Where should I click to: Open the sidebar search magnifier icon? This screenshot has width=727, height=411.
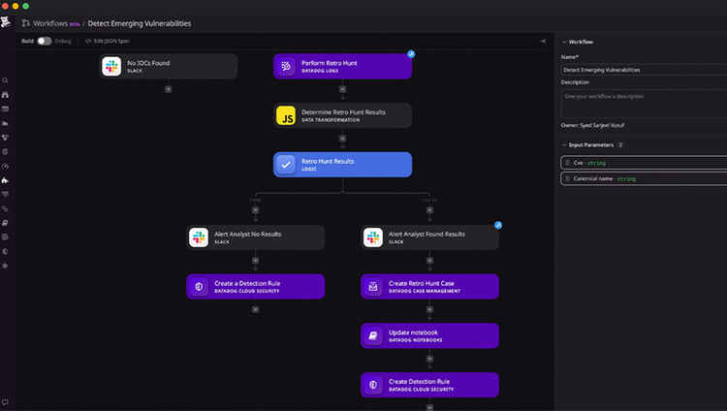pyautogui.click(x=5, y=80)
